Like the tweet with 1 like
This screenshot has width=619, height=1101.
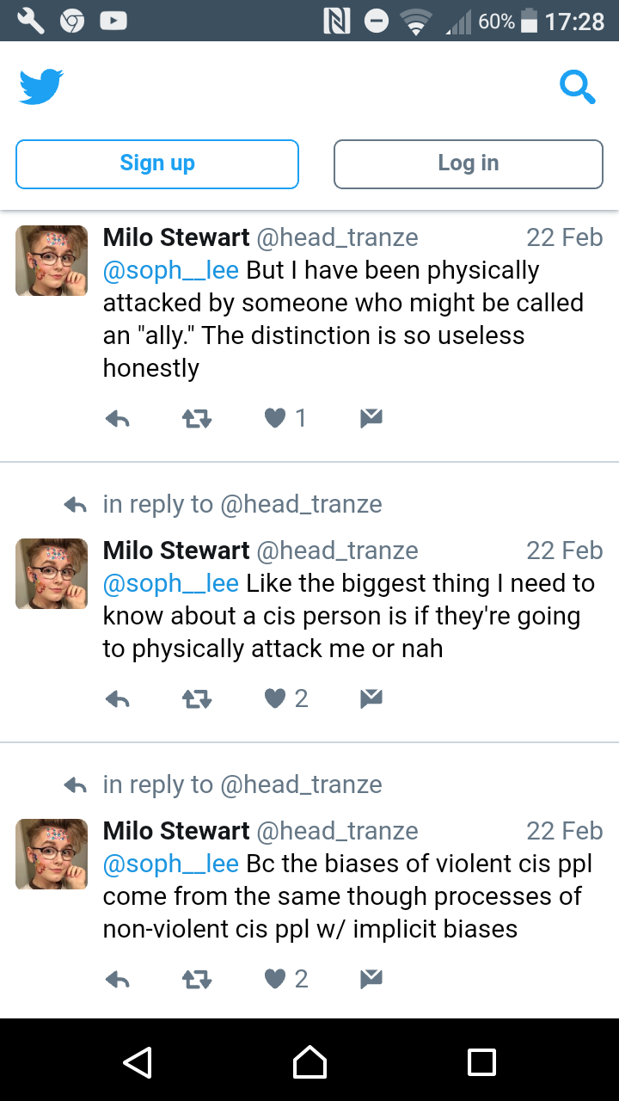click(276, 419)
